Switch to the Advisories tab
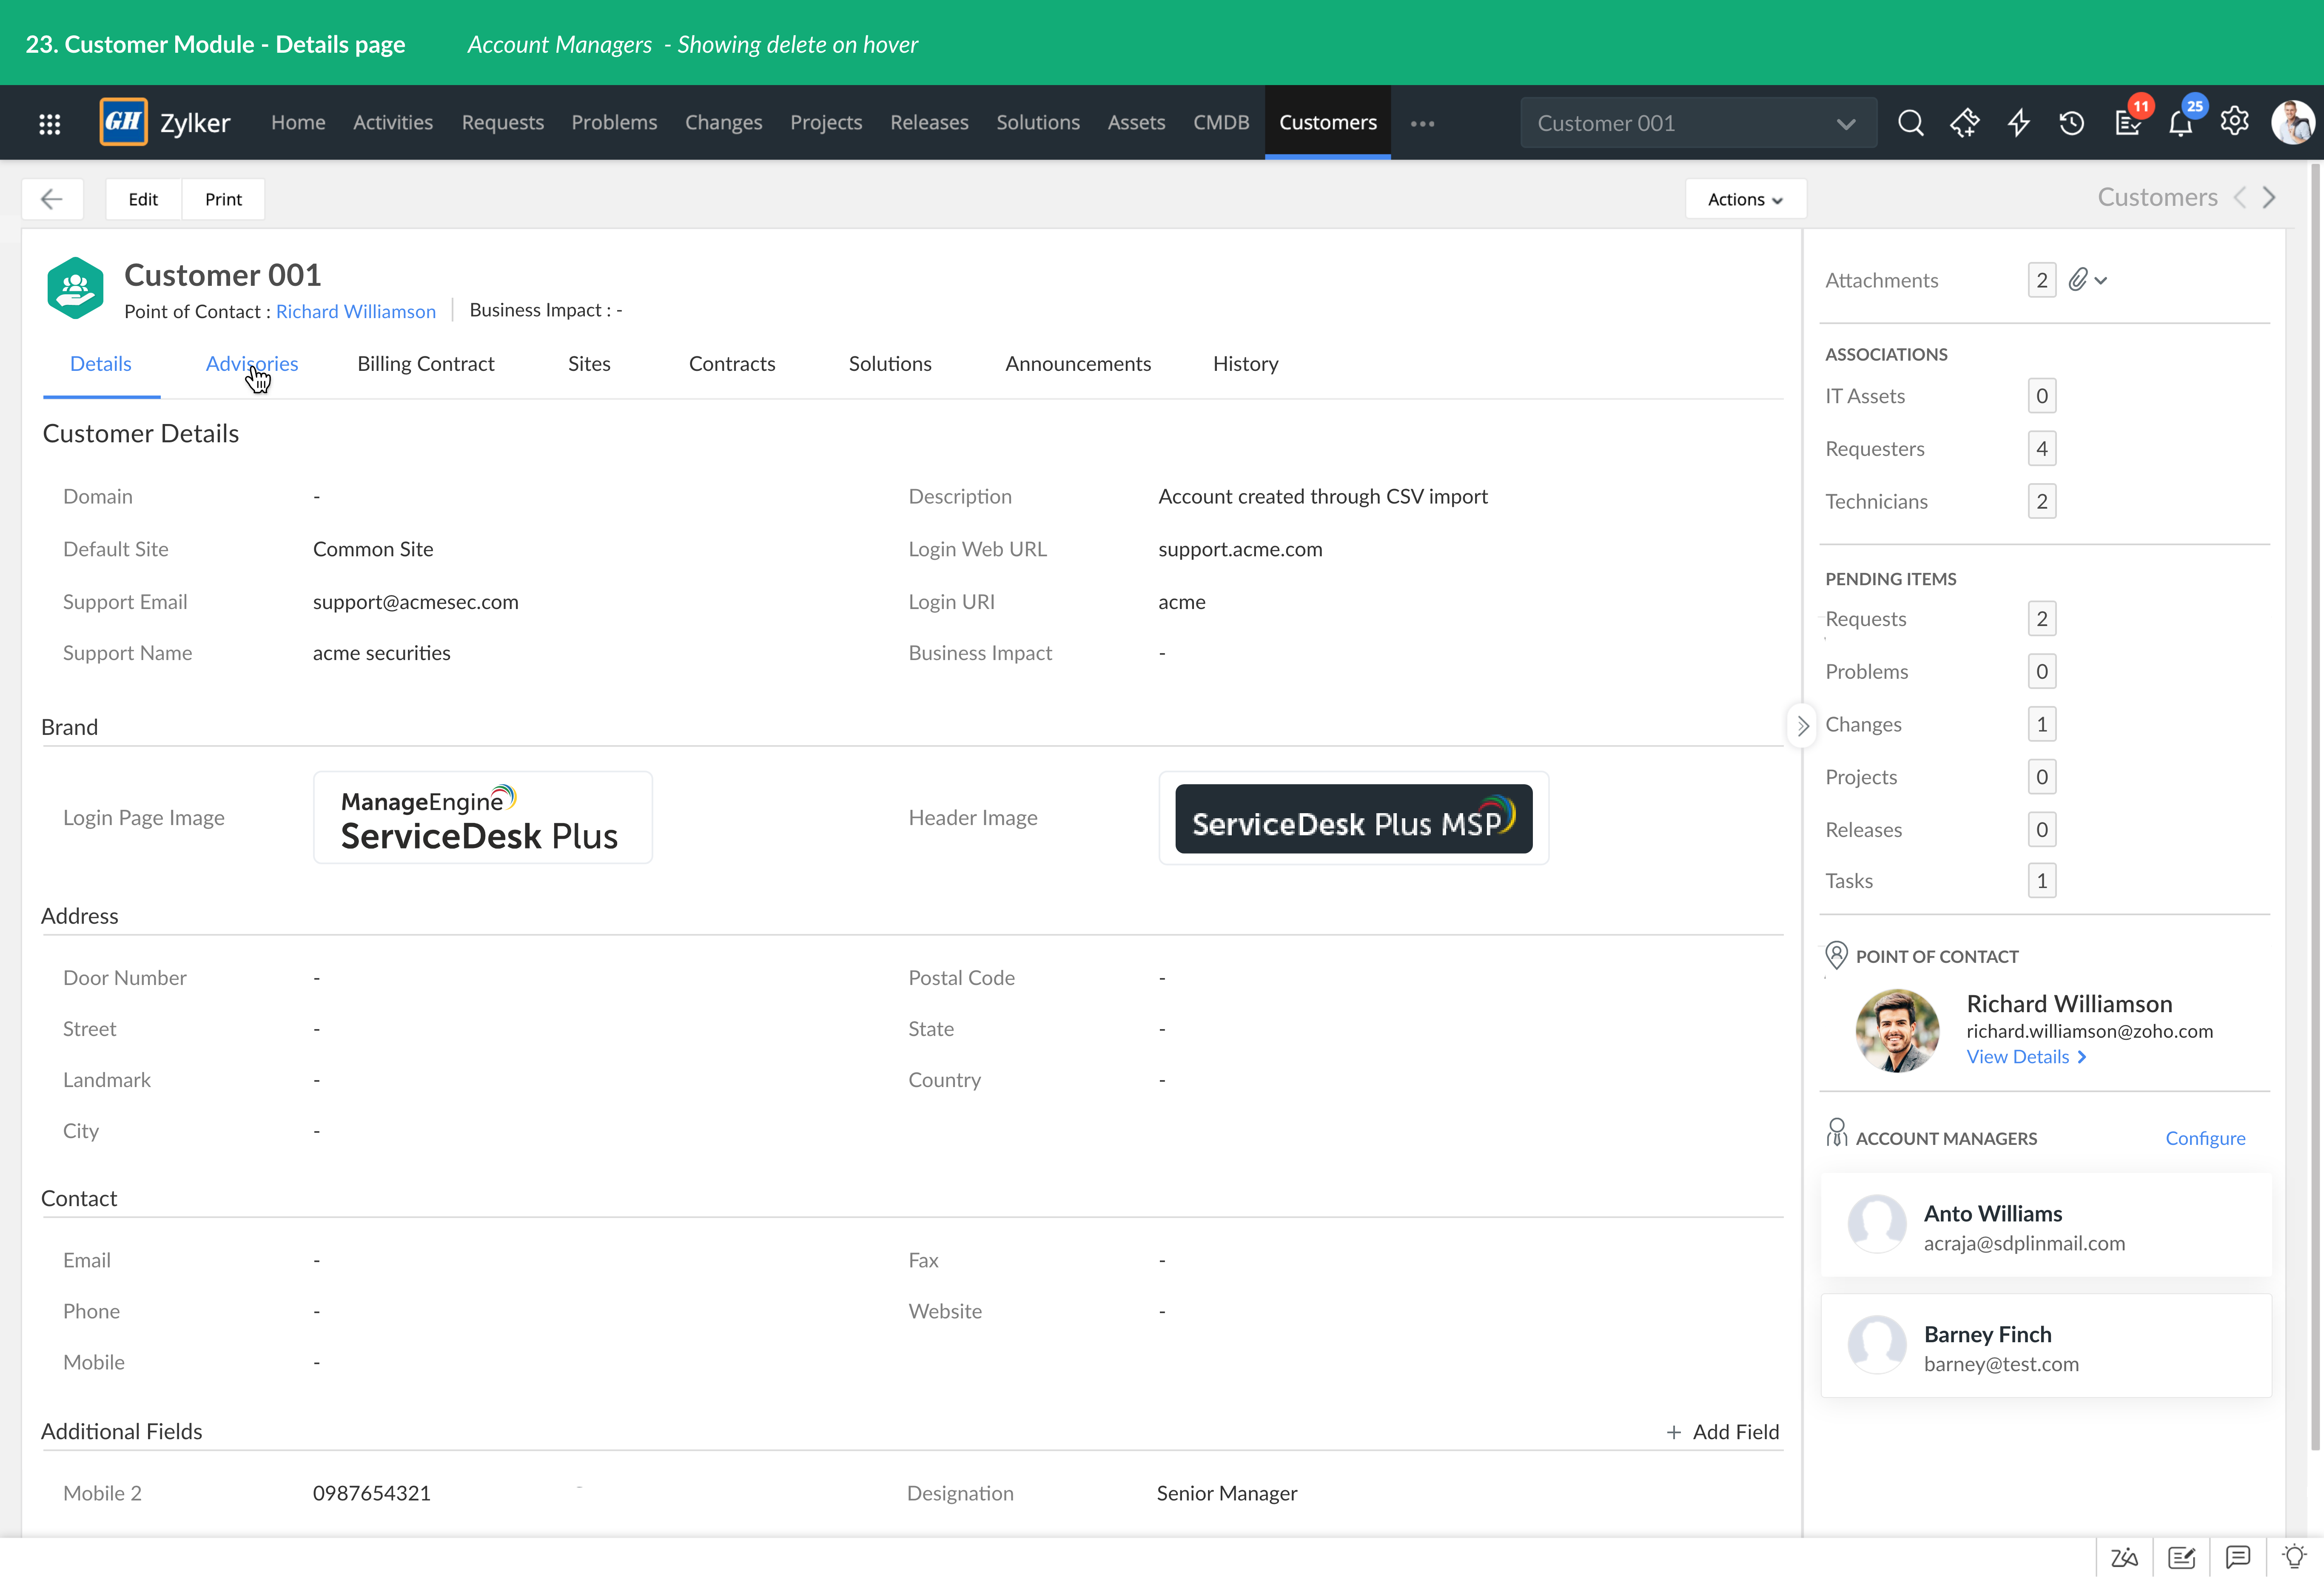 (252, 364)
